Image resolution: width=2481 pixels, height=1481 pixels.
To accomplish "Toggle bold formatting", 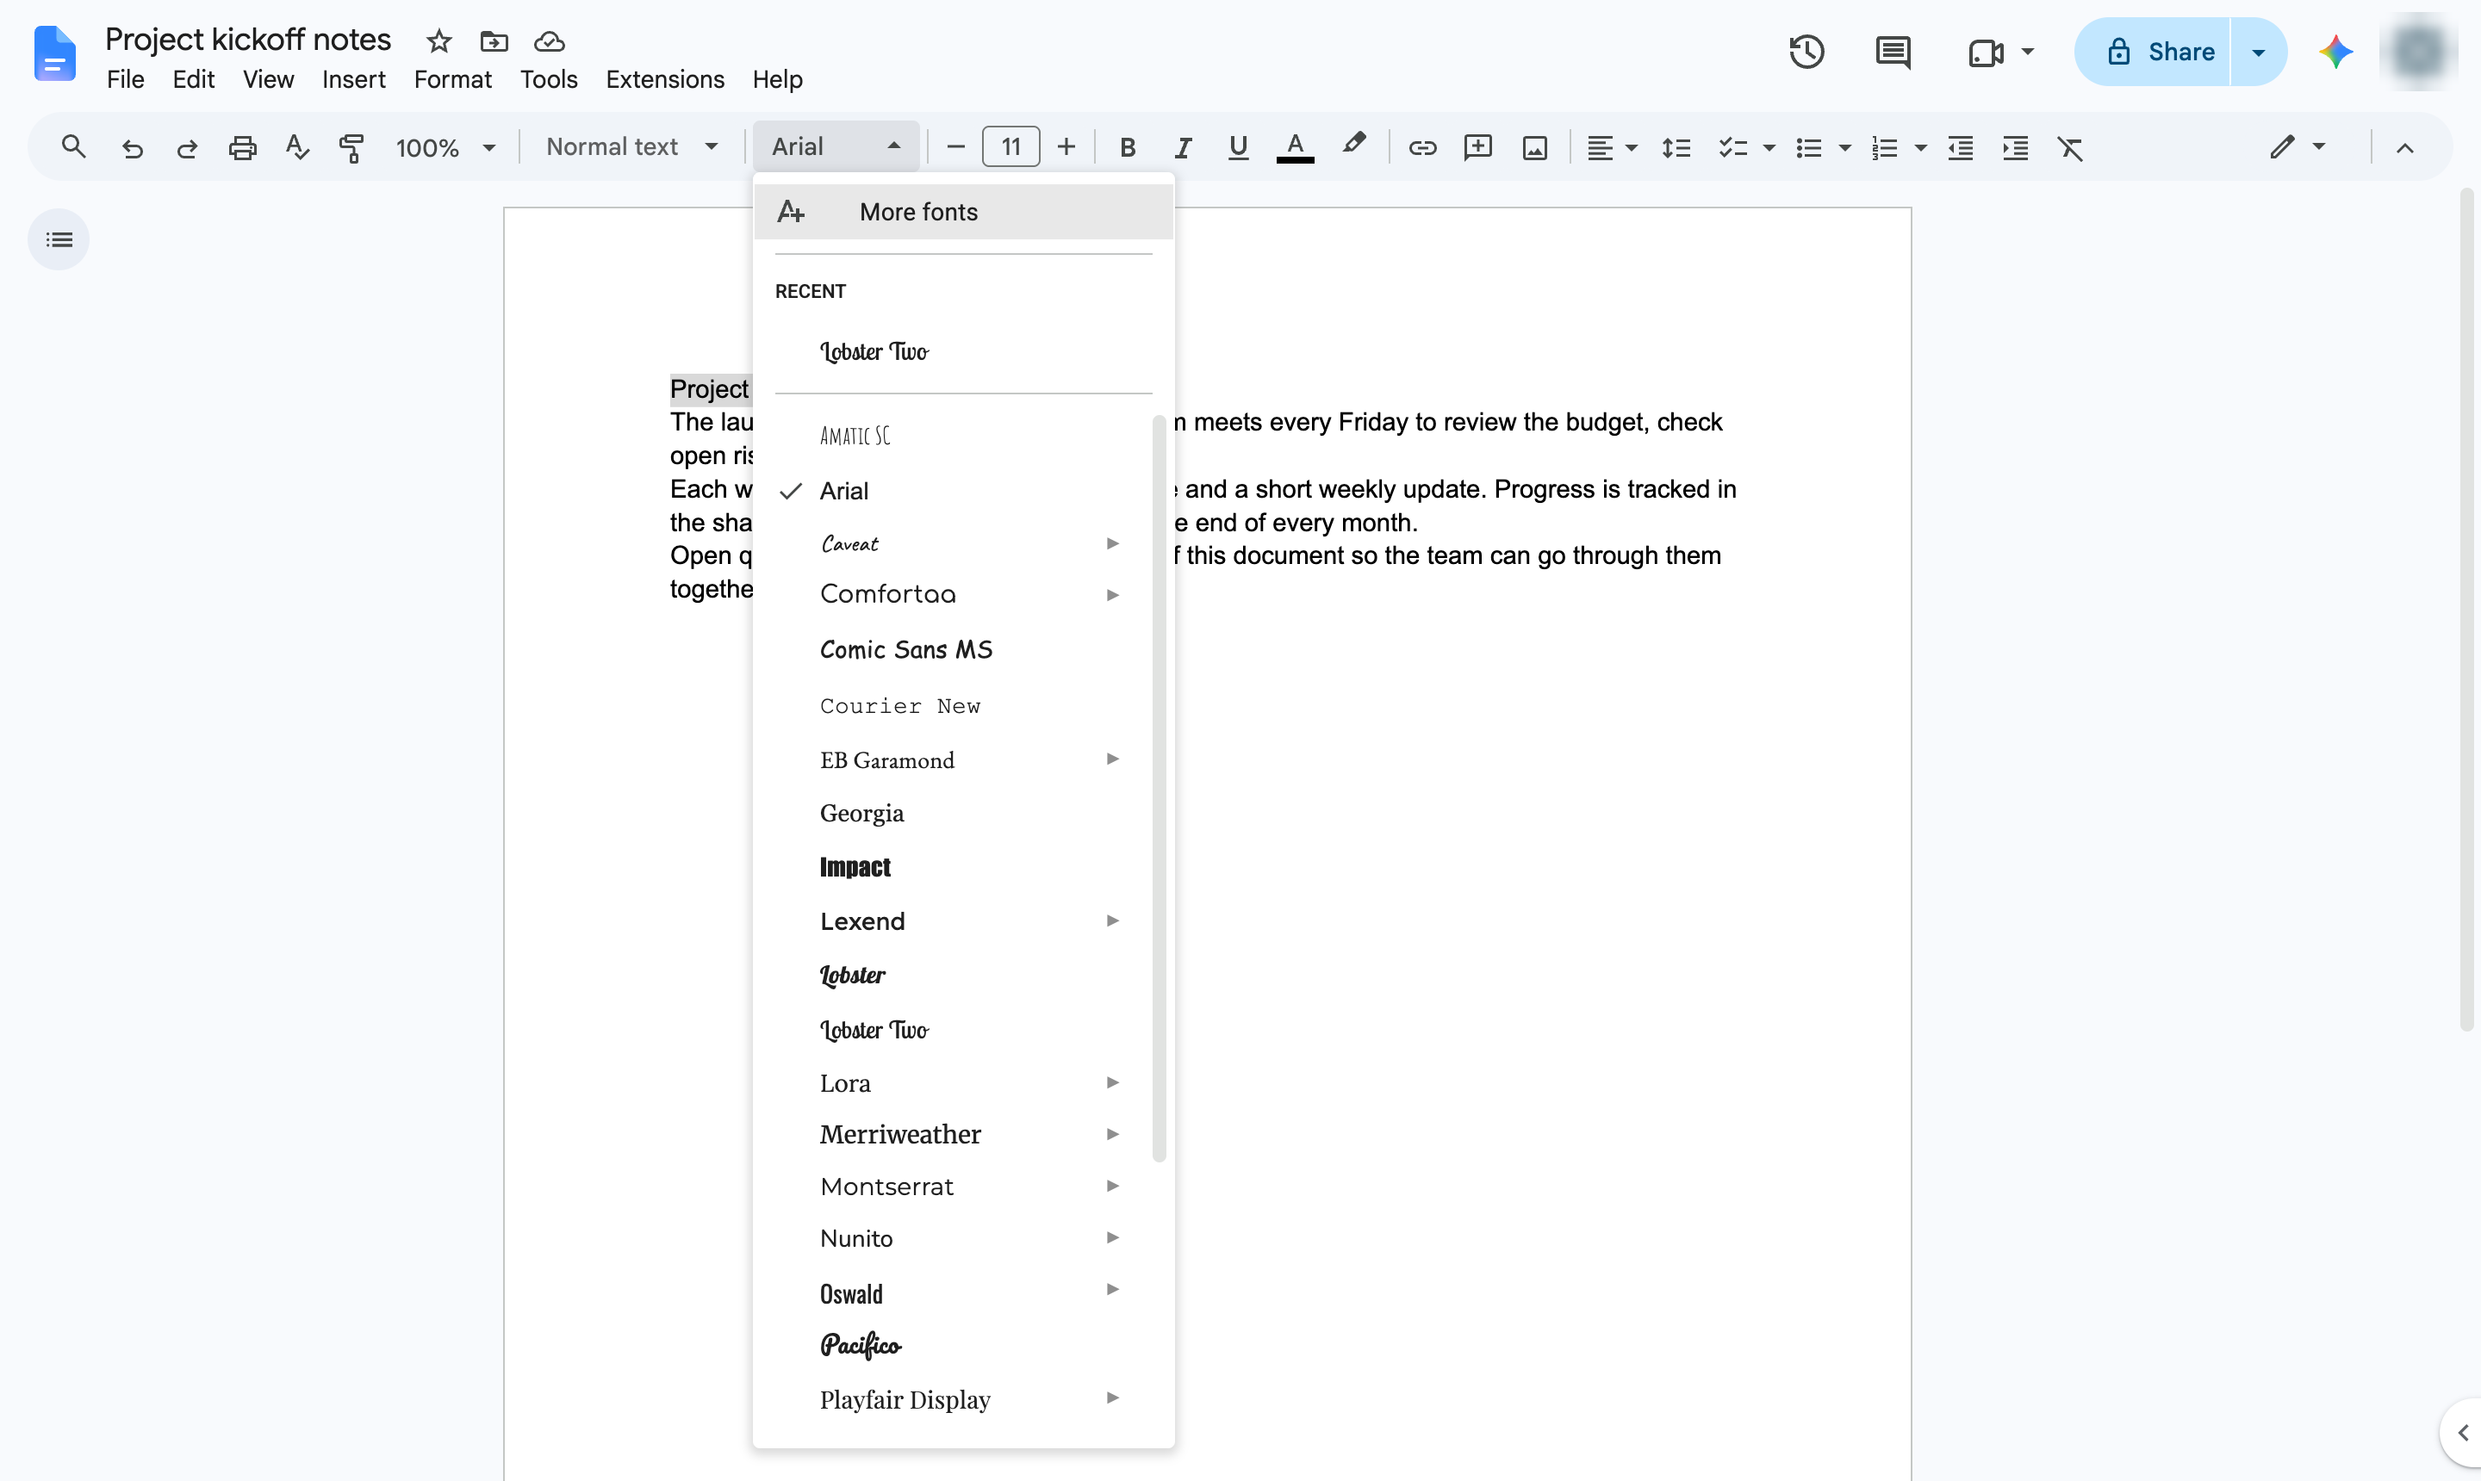I will click(1127, 148).
